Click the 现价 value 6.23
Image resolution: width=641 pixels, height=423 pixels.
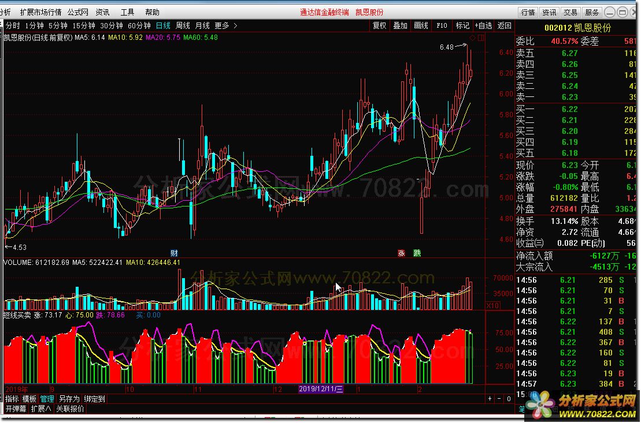pyautogui.click(x=569, y=166)
